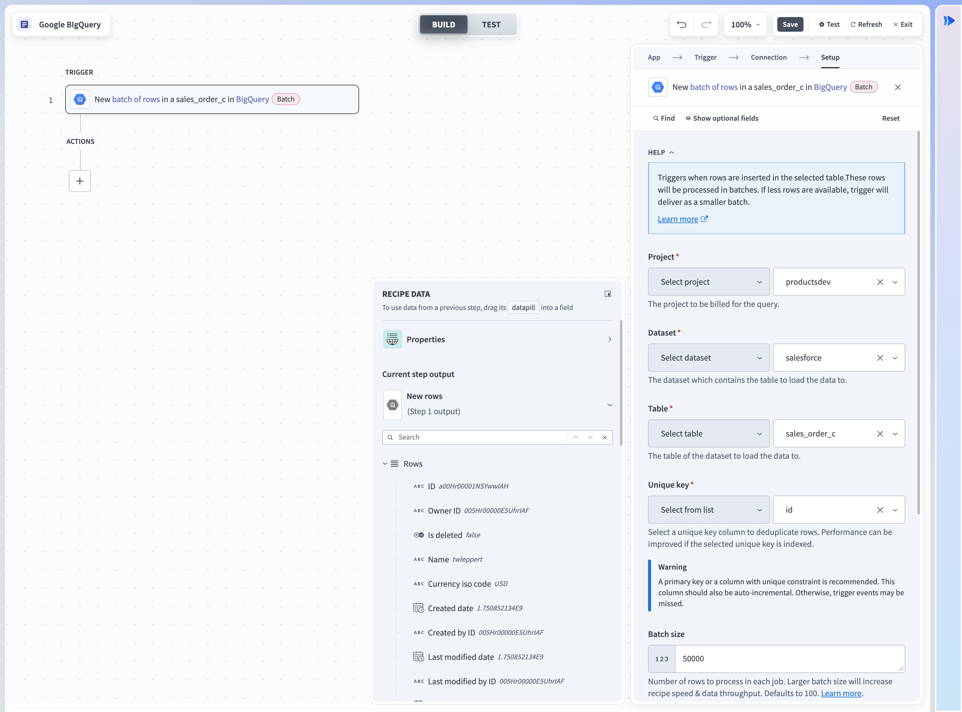Undo the last change

pyautogui.click(x=682, y=25)
